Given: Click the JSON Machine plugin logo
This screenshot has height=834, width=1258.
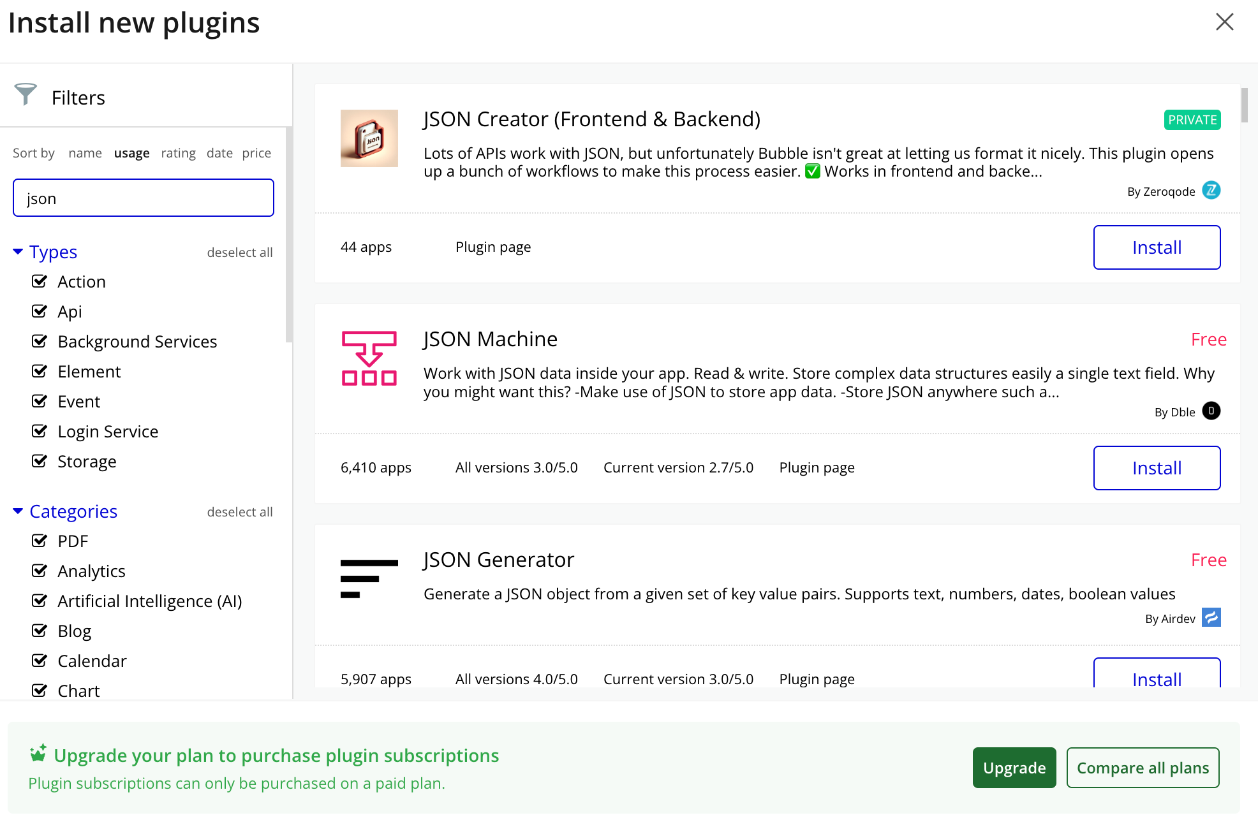Looking at the screenshot, I should pyautogui.click(x=369, y=358).
